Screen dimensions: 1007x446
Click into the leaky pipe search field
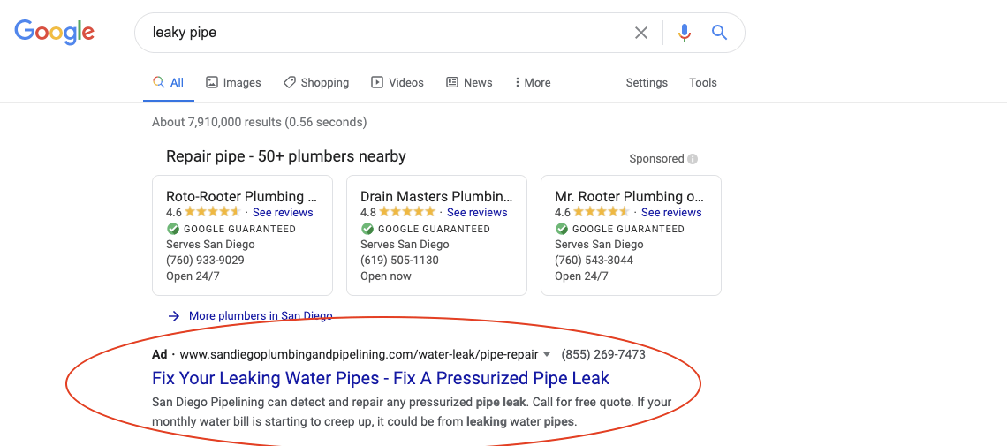click(x=385, y=32)
